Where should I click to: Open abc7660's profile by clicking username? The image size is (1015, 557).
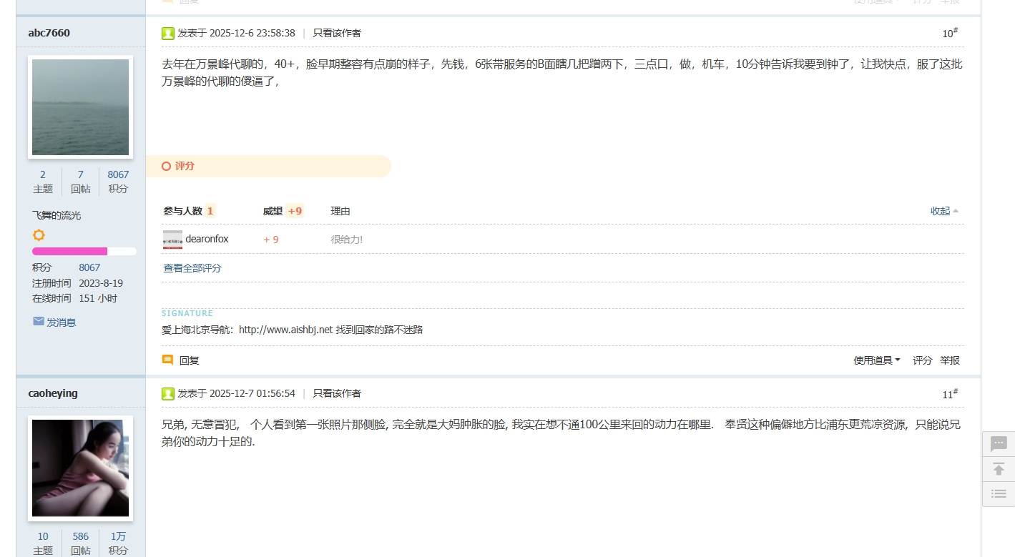(48, 32)
